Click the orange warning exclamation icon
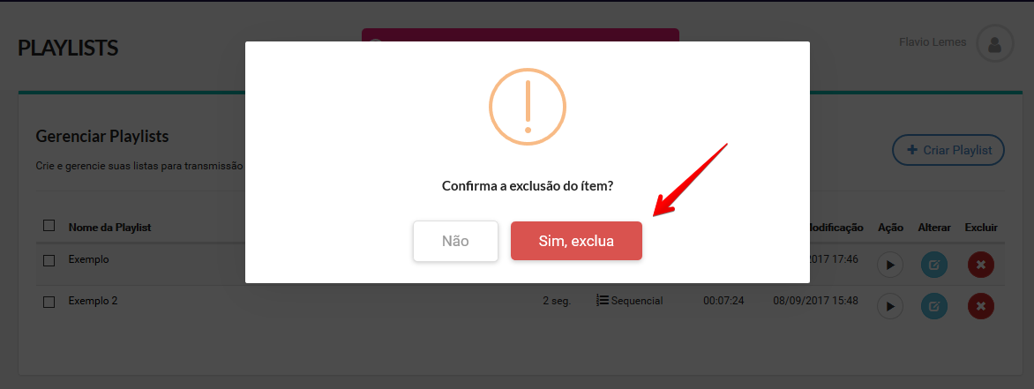1034x389 pixels. 528,107
